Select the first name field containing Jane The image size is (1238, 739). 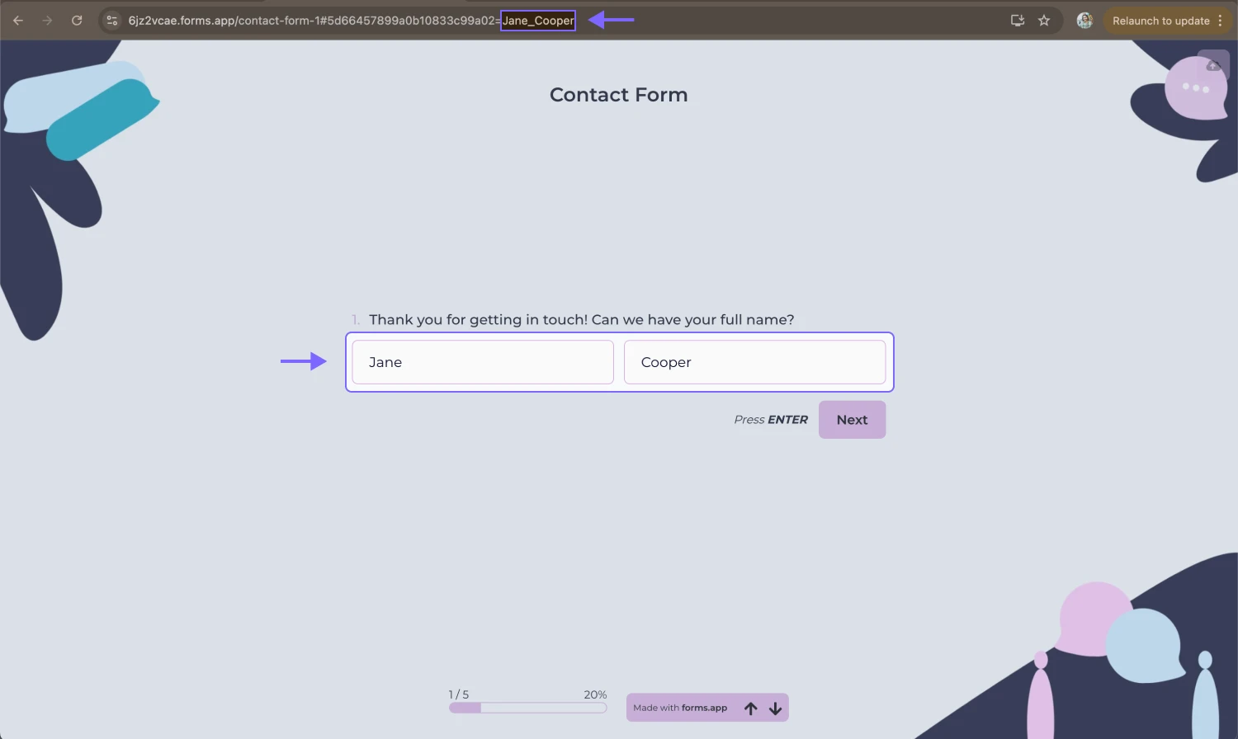[x=482, y=362]
